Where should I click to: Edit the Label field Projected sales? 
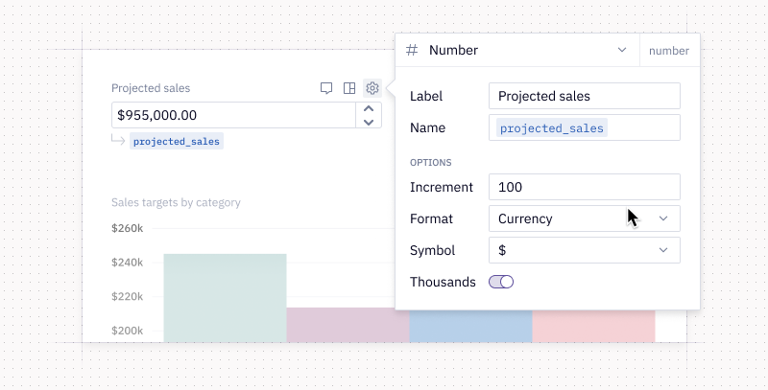pos(585,96)
